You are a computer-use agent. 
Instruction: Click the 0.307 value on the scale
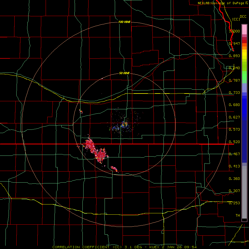(234, 191)
